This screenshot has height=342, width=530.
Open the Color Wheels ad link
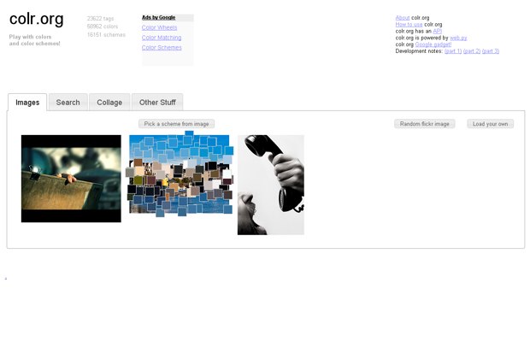click(x=159, y=27)
